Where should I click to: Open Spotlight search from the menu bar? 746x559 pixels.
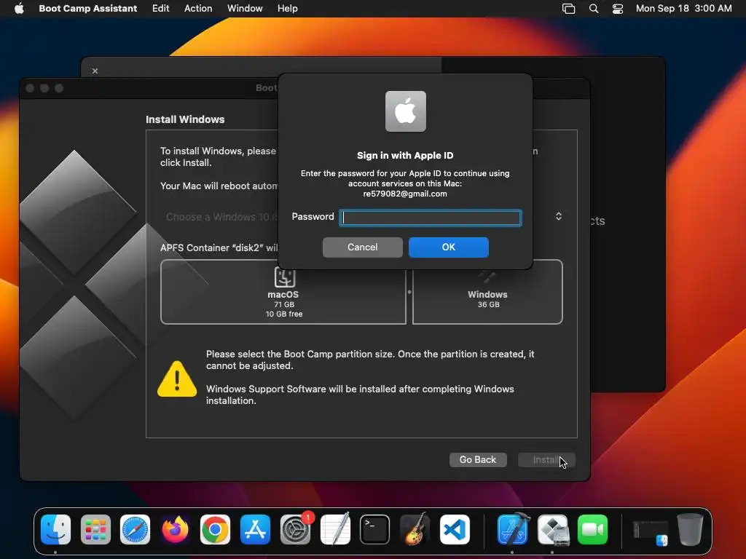[593, 8]
